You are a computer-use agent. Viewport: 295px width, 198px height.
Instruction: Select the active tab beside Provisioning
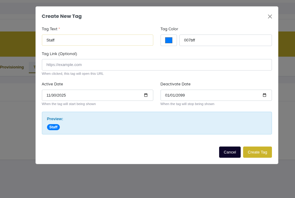[34, 67]
